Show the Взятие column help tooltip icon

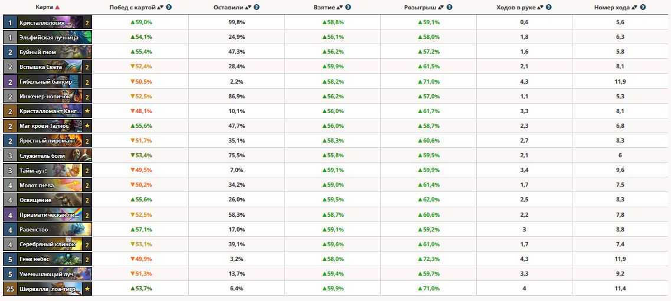(x=348, y=8)
